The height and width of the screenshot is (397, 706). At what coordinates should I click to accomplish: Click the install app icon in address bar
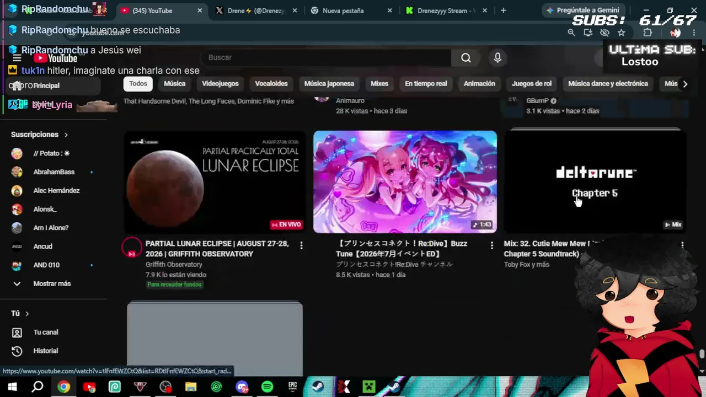click(588, 33)
